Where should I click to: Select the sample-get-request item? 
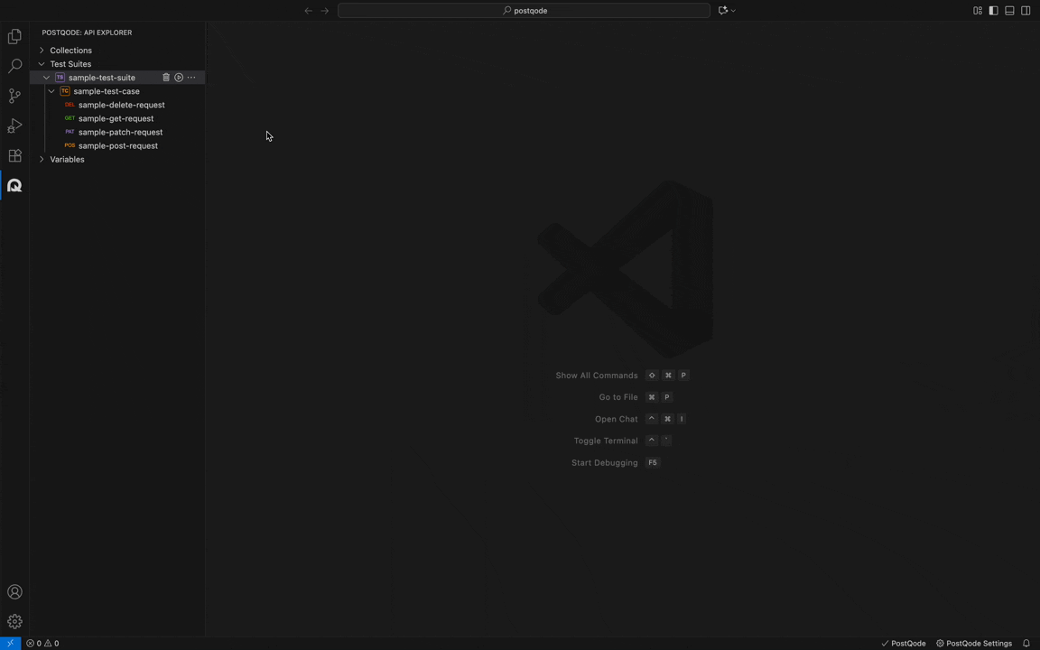click(x=116, y=118)
